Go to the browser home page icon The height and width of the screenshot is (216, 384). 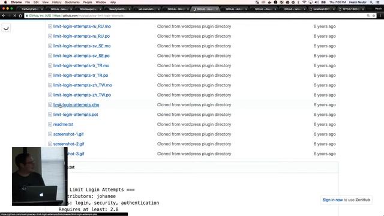tap(20, 16)
